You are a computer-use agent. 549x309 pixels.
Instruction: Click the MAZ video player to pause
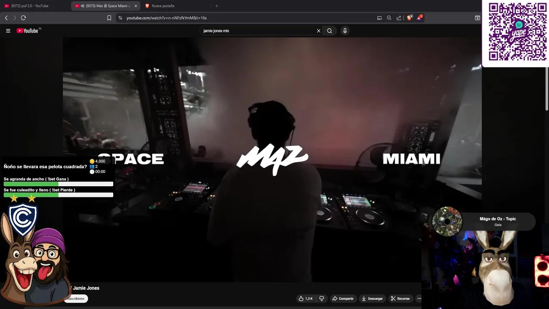[272, 159]
